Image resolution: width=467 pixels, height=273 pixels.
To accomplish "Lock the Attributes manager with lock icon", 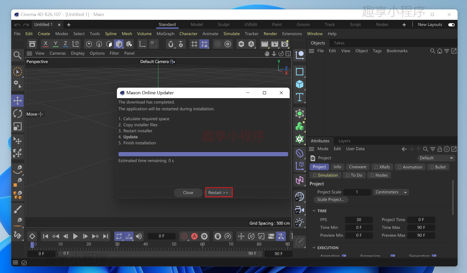I will [439, 149].
